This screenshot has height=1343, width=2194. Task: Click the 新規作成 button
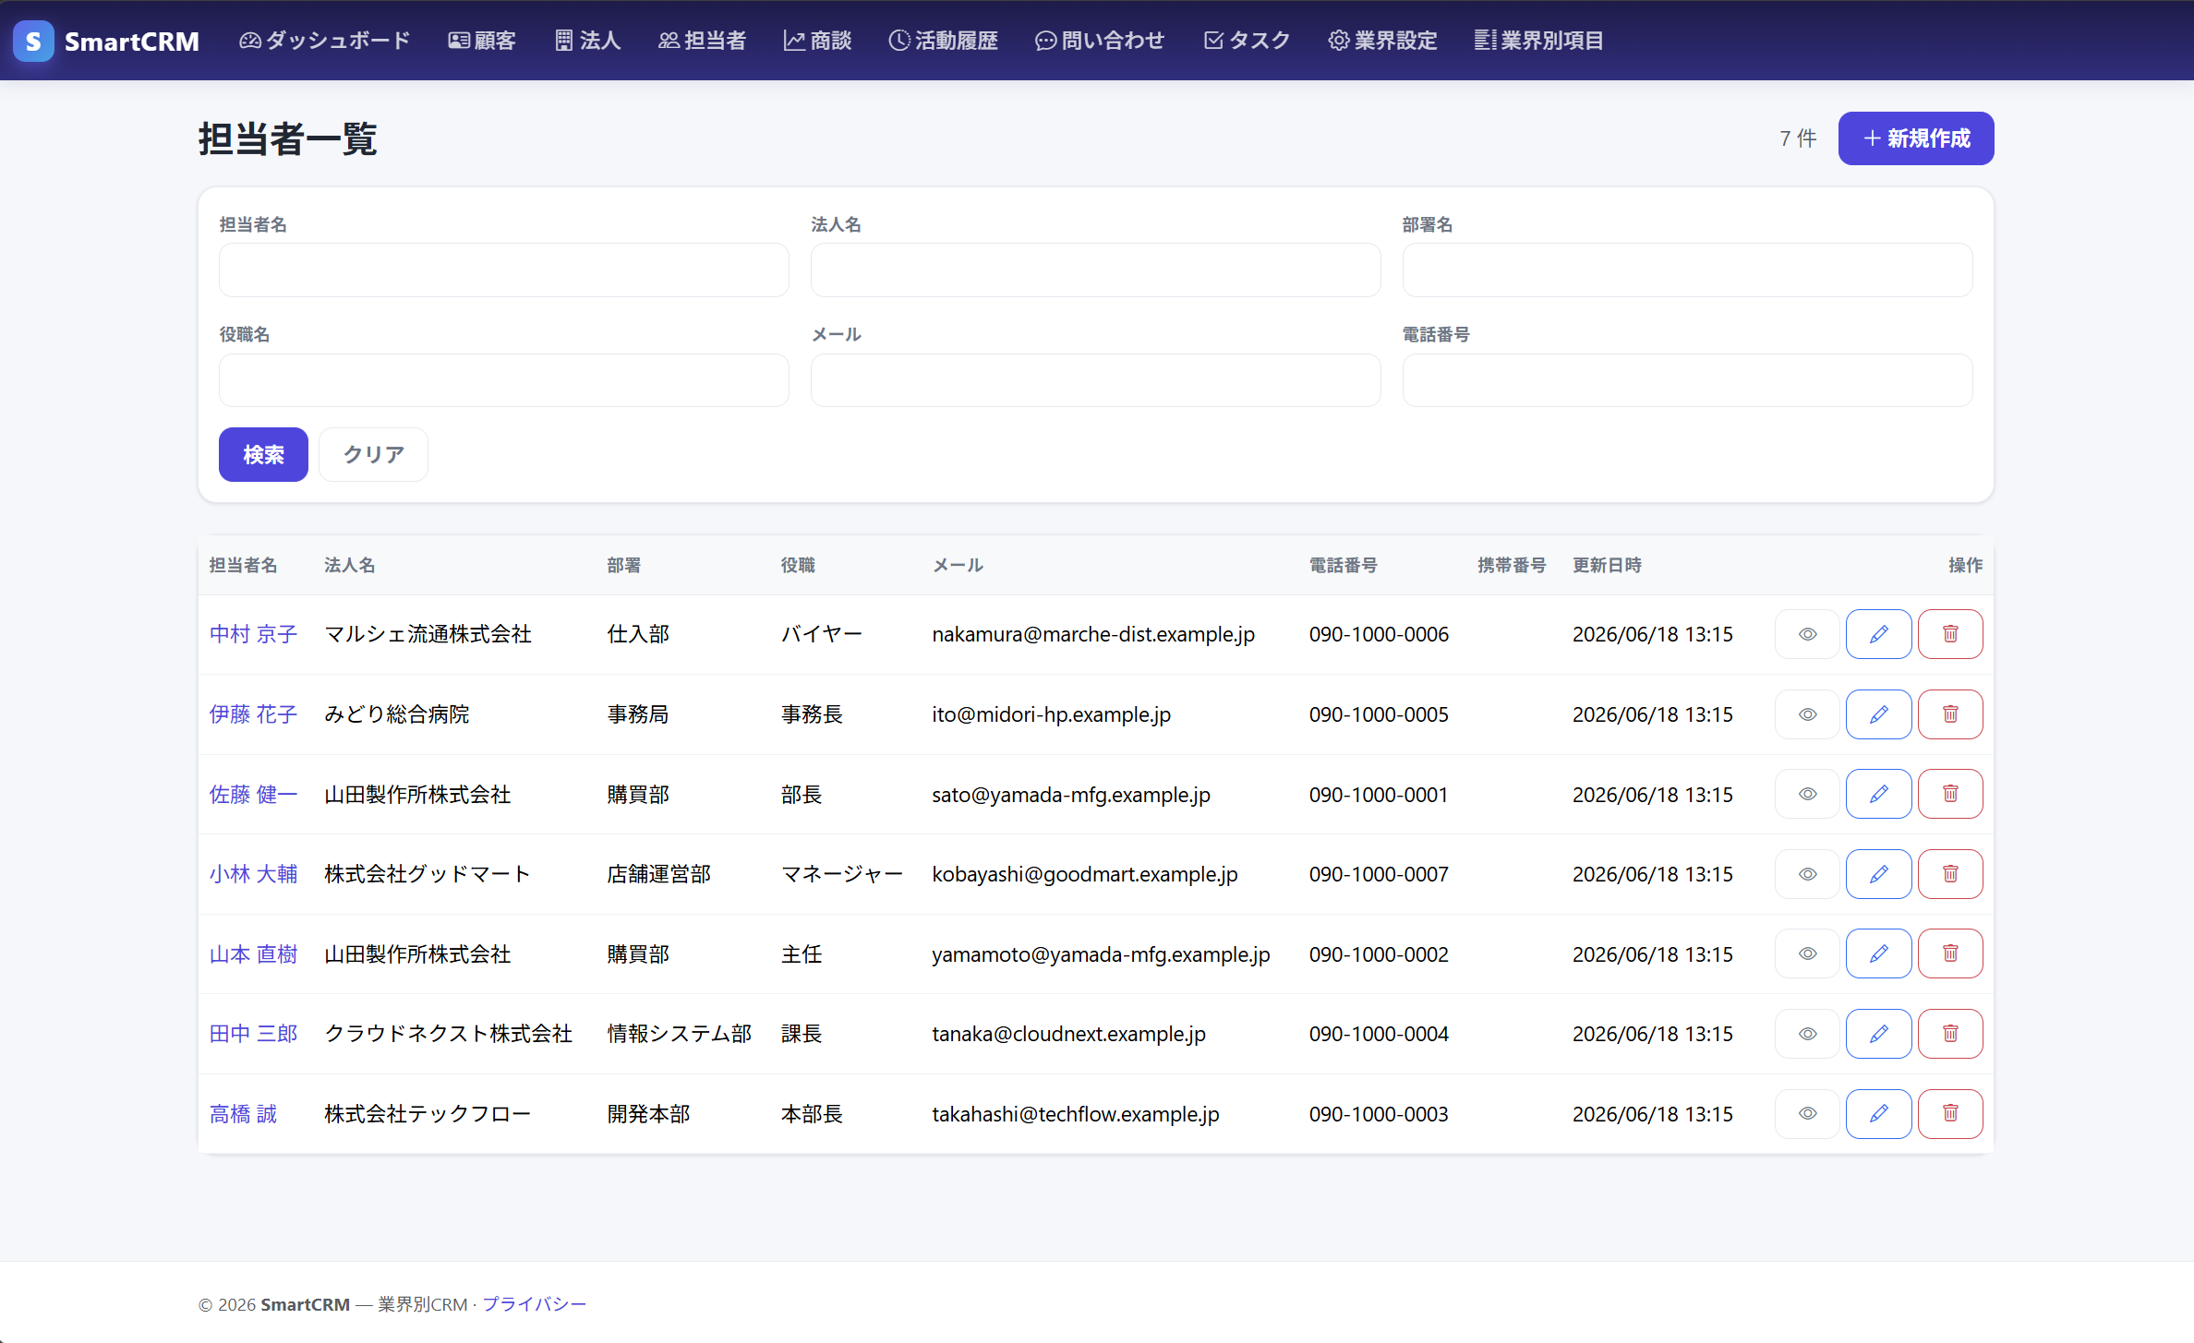(x=1916, y=138)
